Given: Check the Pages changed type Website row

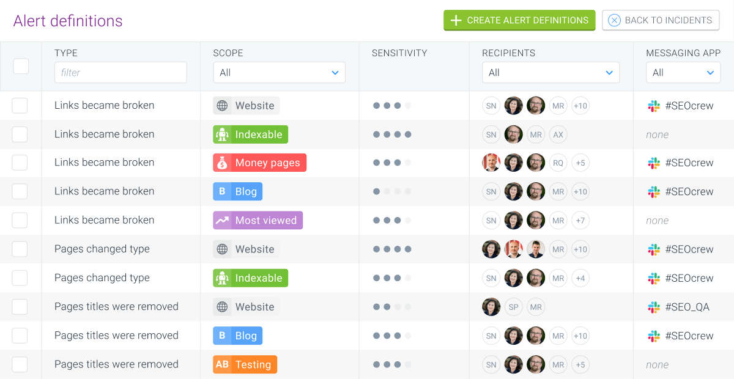Looking at the screenshot, I should 20,249.
